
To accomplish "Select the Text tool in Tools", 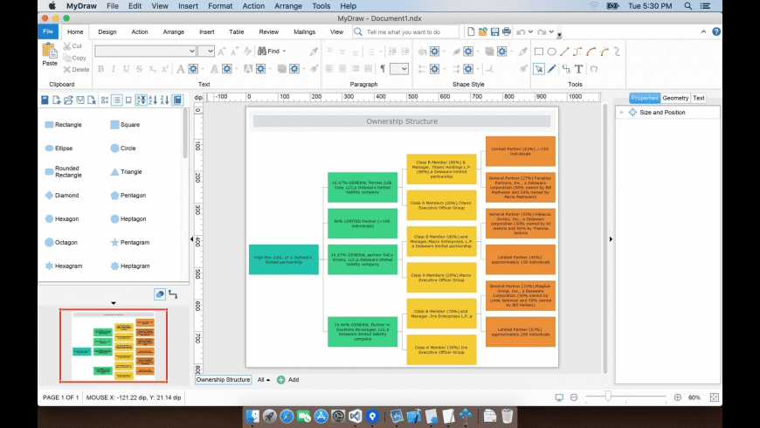I will tap(579, 68).
